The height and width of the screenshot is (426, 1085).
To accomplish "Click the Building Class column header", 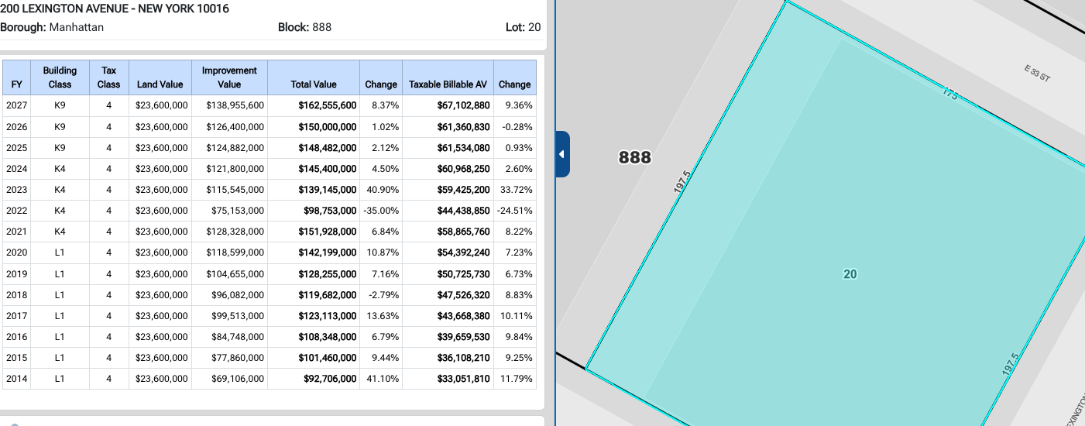I will [x=60, y=77].
